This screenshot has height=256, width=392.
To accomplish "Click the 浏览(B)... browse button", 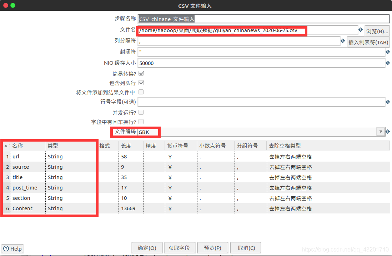I will click(x=377, y=31).
